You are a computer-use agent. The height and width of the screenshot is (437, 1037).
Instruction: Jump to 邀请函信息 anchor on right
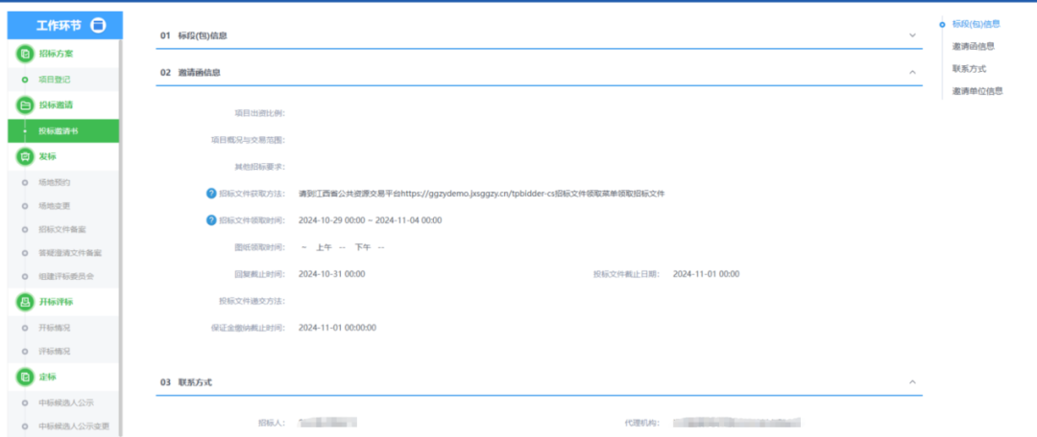tap(974, 46)
